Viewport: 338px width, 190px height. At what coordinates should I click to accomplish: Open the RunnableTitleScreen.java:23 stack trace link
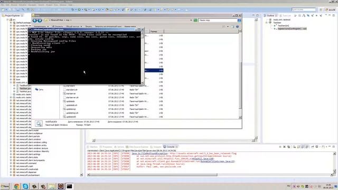pyautogui.click(x=217, y=161)
